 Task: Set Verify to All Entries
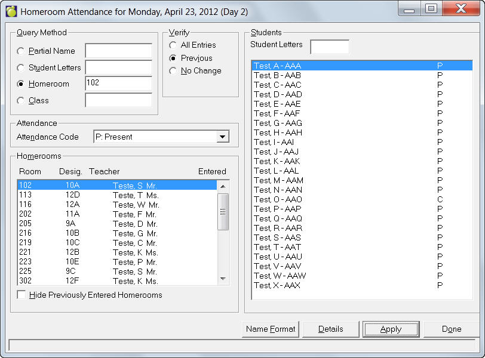click(x=173, y=45)
